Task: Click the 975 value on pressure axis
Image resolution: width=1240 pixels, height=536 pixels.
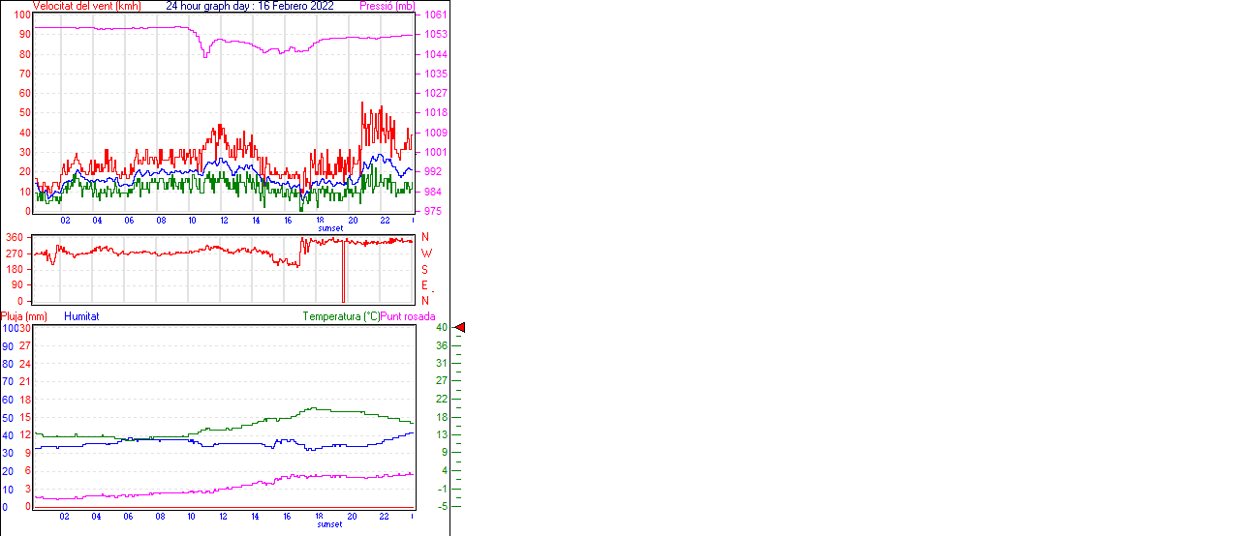Action: coord(435,211)
